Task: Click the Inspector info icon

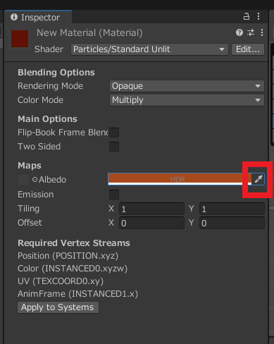Action: [x=14, y=17]
